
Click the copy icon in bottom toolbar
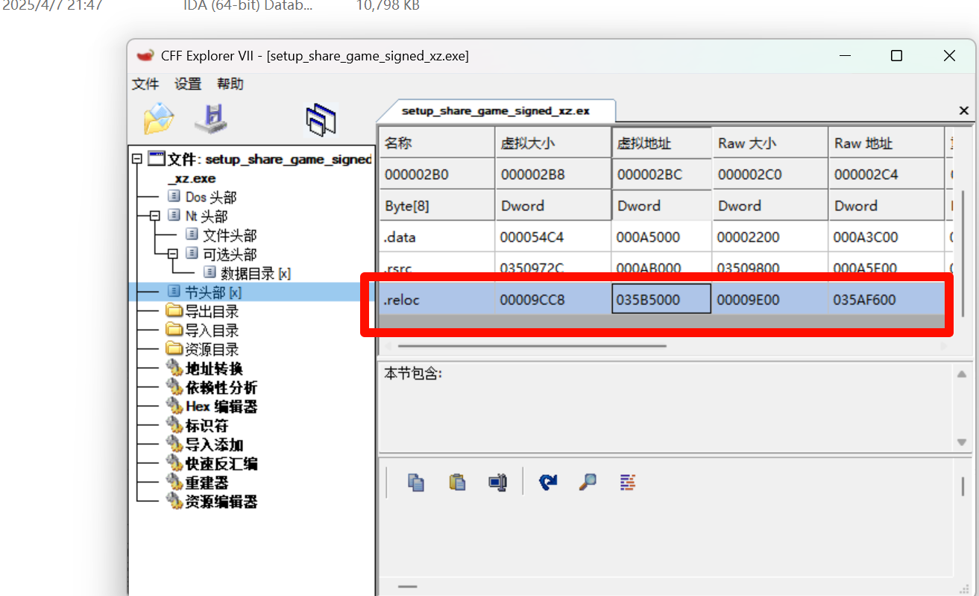[415, 482]
